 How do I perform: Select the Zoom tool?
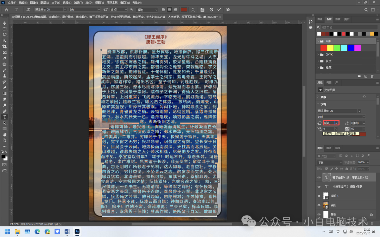[x=5, y=140]
